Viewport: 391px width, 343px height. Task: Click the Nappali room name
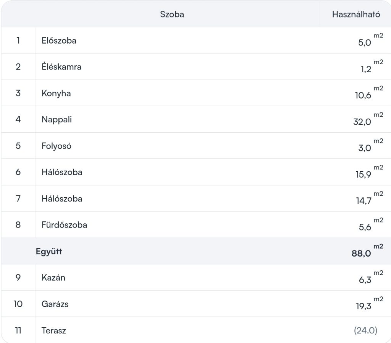click(57, 119)
